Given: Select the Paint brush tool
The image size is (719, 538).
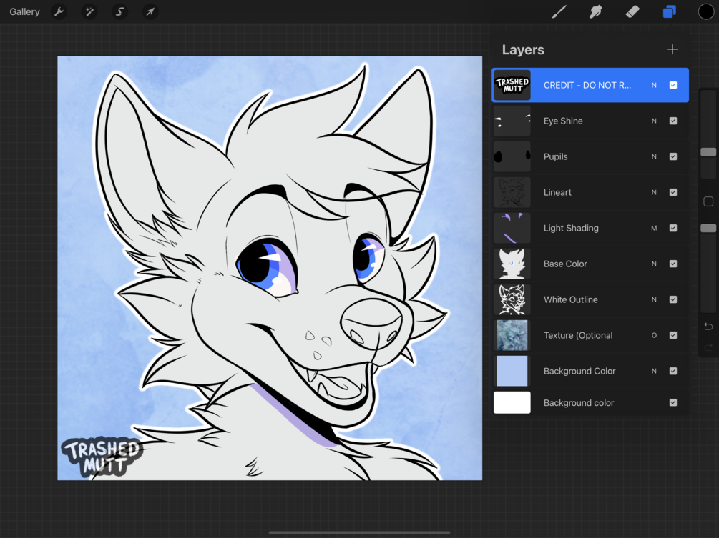Looking at the screenshot, I should coord(559,11).
